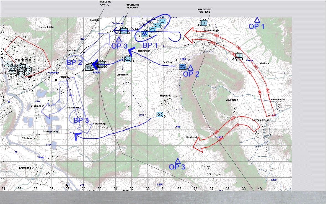
Task: Click the southern OP 3 triangle above Bremke
Action: point(178,161)
